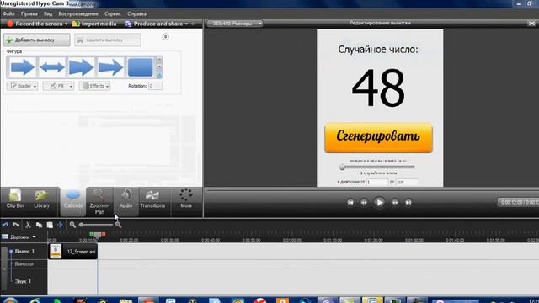
Task: Expand the full shape gallery list
Action: click(159, 75)
